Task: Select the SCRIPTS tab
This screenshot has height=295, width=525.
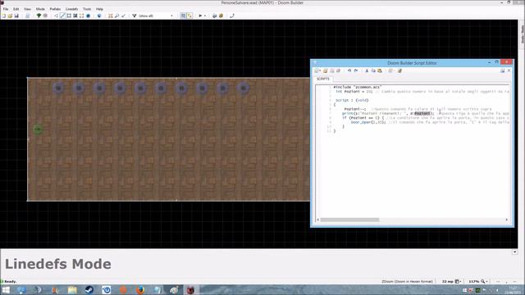Action: (x=323, y=79)
